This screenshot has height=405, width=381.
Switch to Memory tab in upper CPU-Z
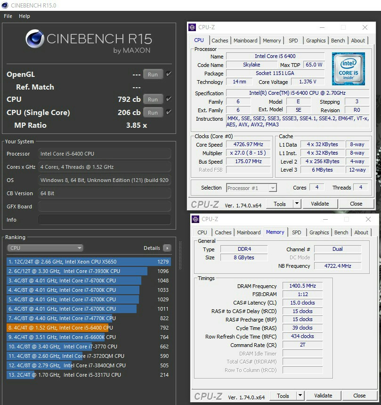[272, 41]
